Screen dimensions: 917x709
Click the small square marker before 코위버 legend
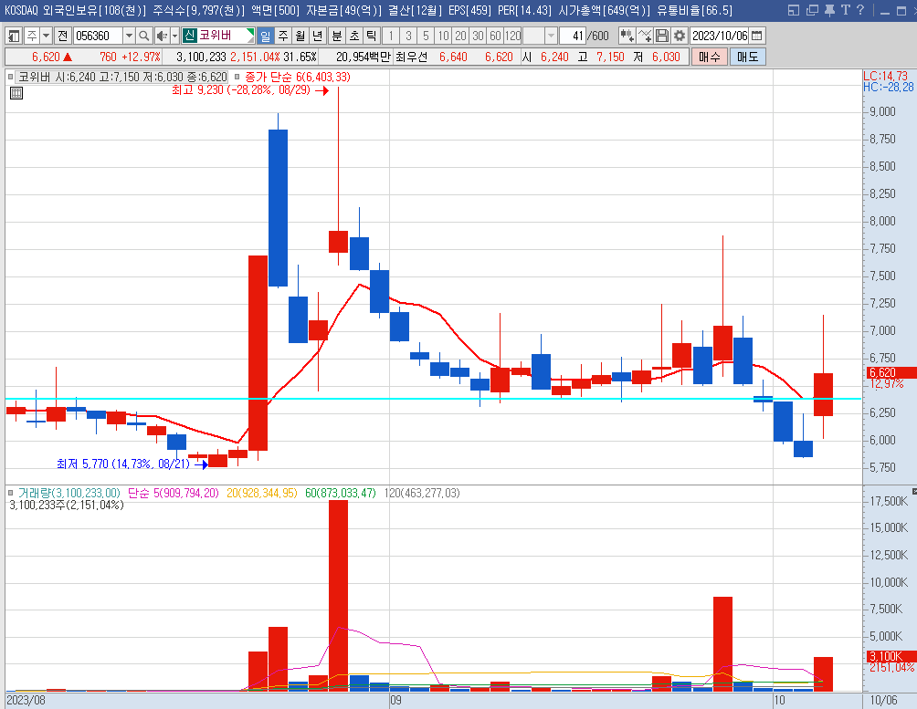pos(11,77)
